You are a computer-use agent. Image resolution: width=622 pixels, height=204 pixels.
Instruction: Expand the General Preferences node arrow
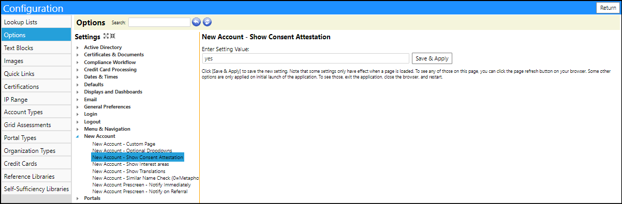click(78, 107)
